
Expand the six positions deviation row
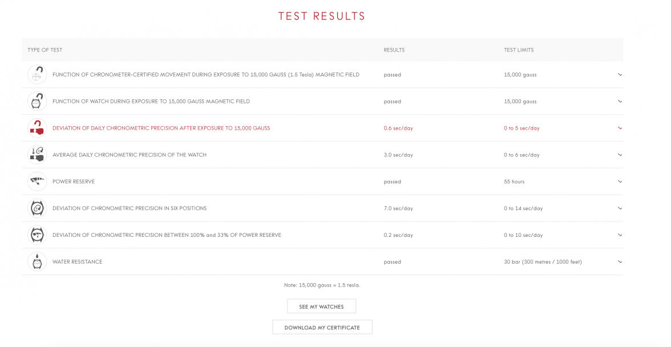click(620, 208)
